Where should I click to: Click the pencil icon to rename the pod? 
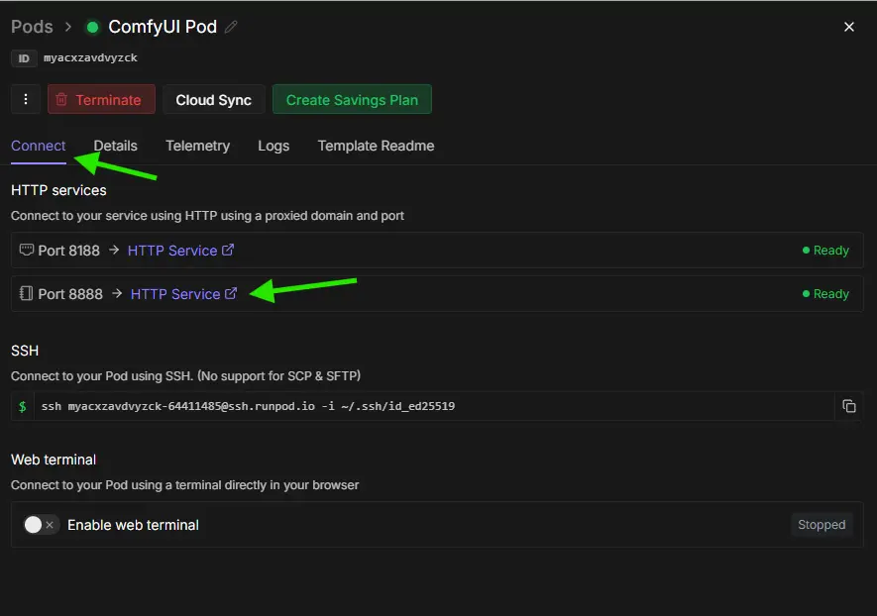pyautogui.click(x=231, y=28)
